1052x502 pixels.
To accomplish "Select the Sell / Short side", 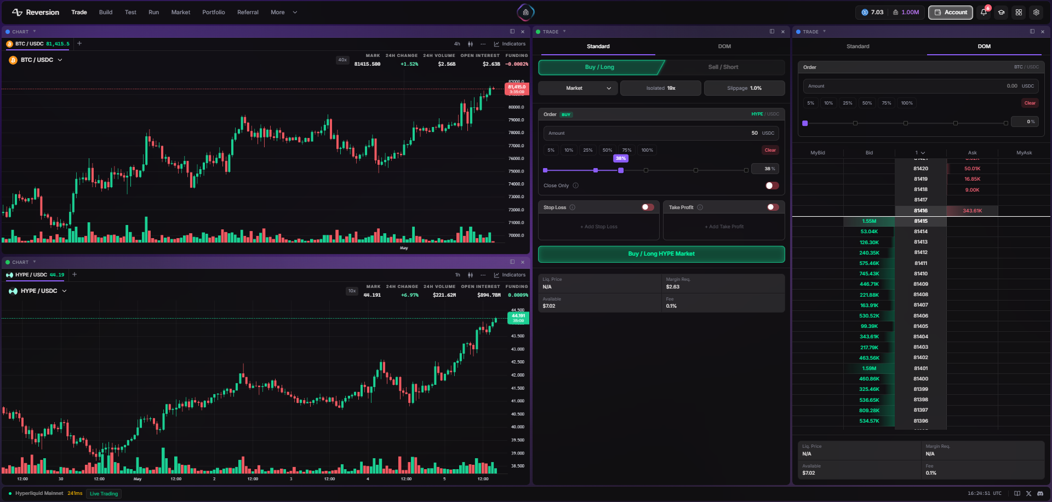I will tap(723, 67).
